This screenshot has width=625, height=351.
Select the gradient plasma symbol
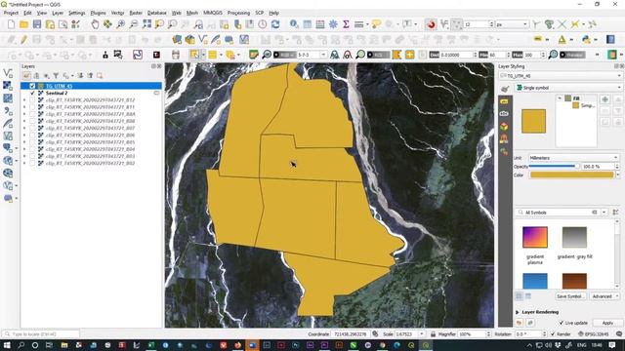pos(535,237)
